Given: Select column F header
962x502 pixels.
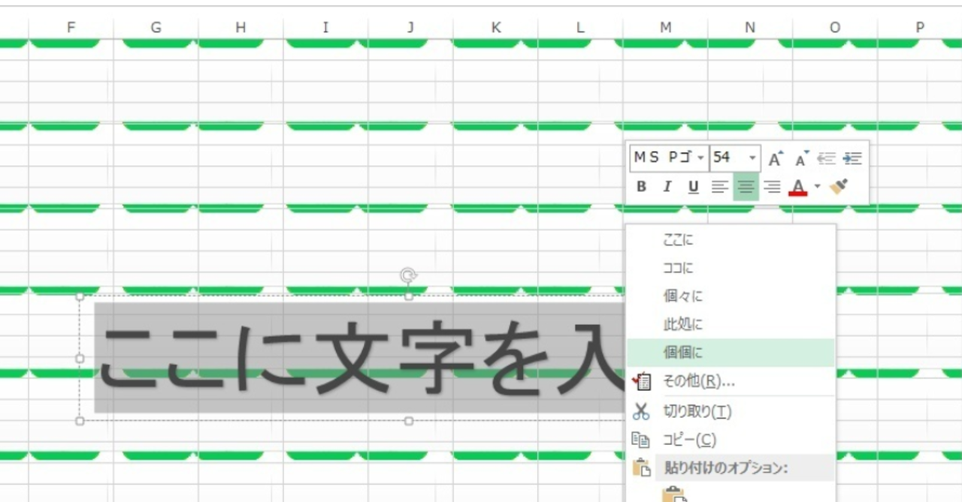Looking at the screenshot, I should [71, 28].
